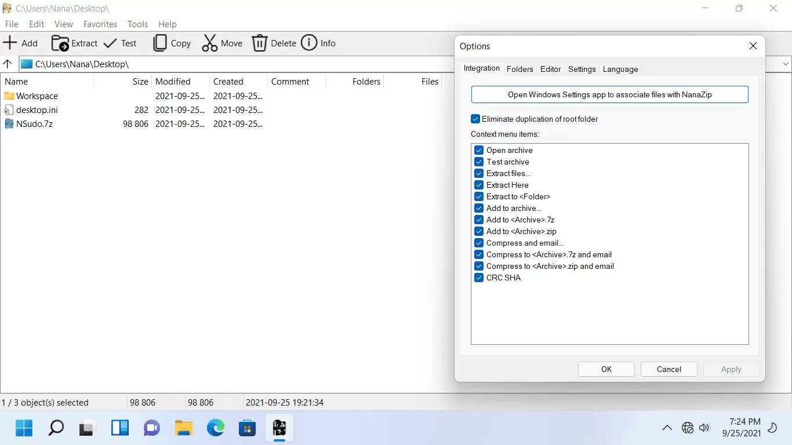Switch to the Folders tab
This screenshot has height=445, width=792.
tap(519, 69)
